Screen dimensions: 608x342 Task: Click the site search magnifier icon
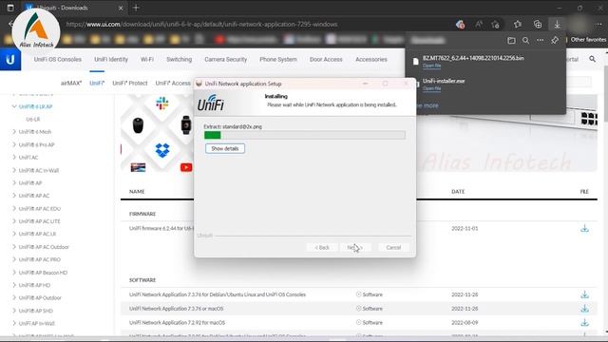[x=592, y=59]
